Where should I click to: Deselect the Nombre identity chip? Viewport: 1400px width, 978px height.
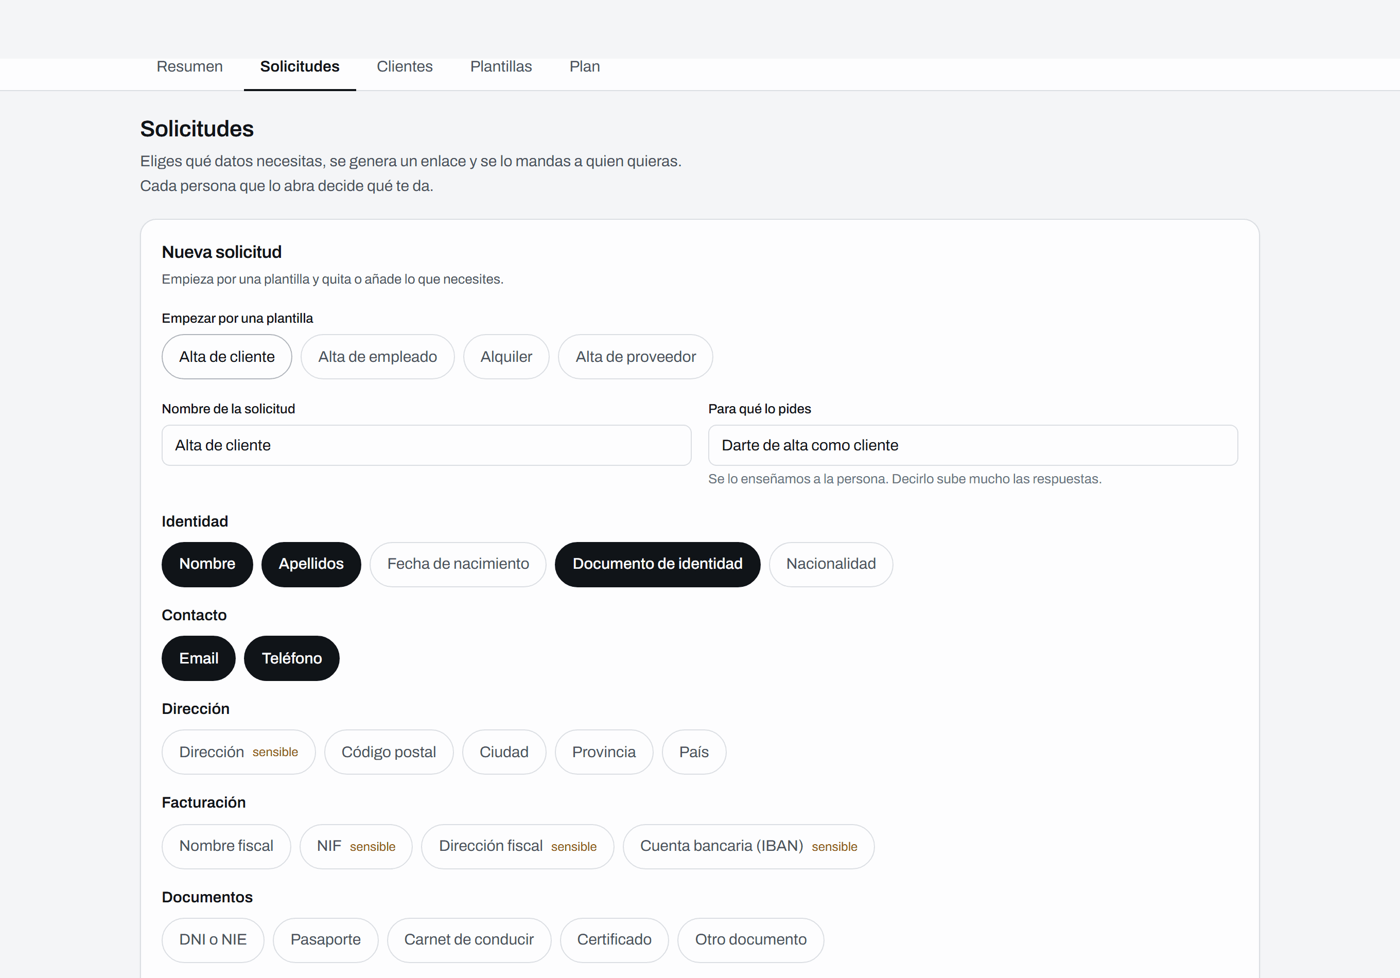[207, 564]
